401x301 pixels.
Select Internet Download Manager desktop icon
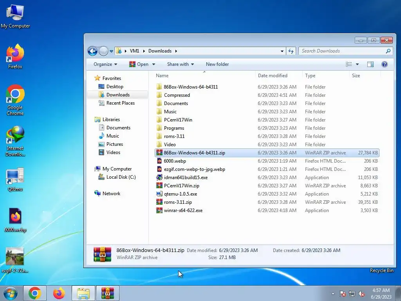[15, 141]
